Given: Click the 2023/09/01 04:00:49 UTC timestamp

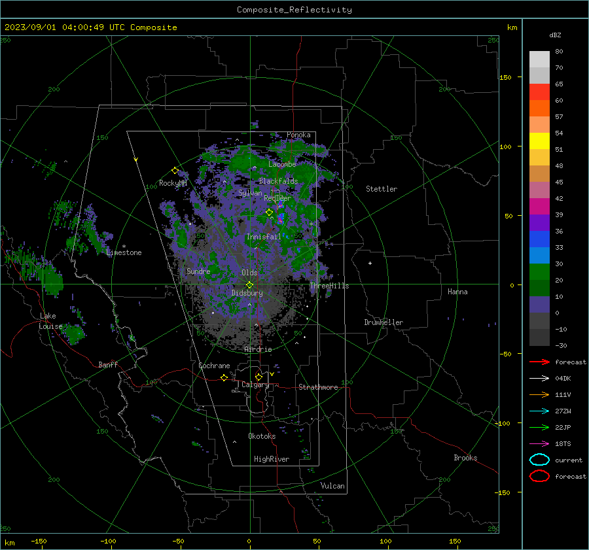Looking at the screenshot, I should (x=57, y=27).
